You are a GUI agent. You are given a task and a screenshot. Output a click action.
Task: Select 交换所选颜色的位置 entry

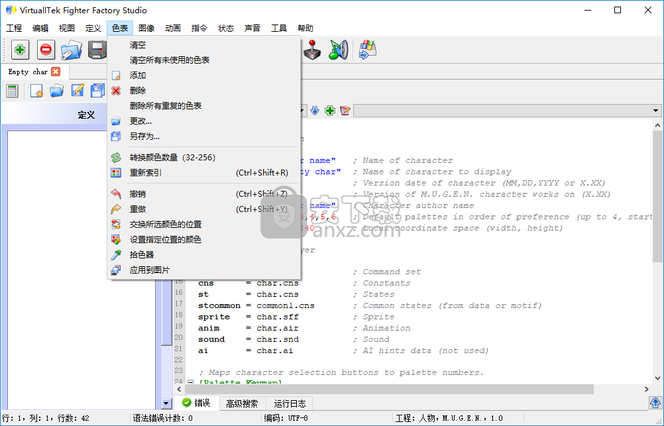203,225
